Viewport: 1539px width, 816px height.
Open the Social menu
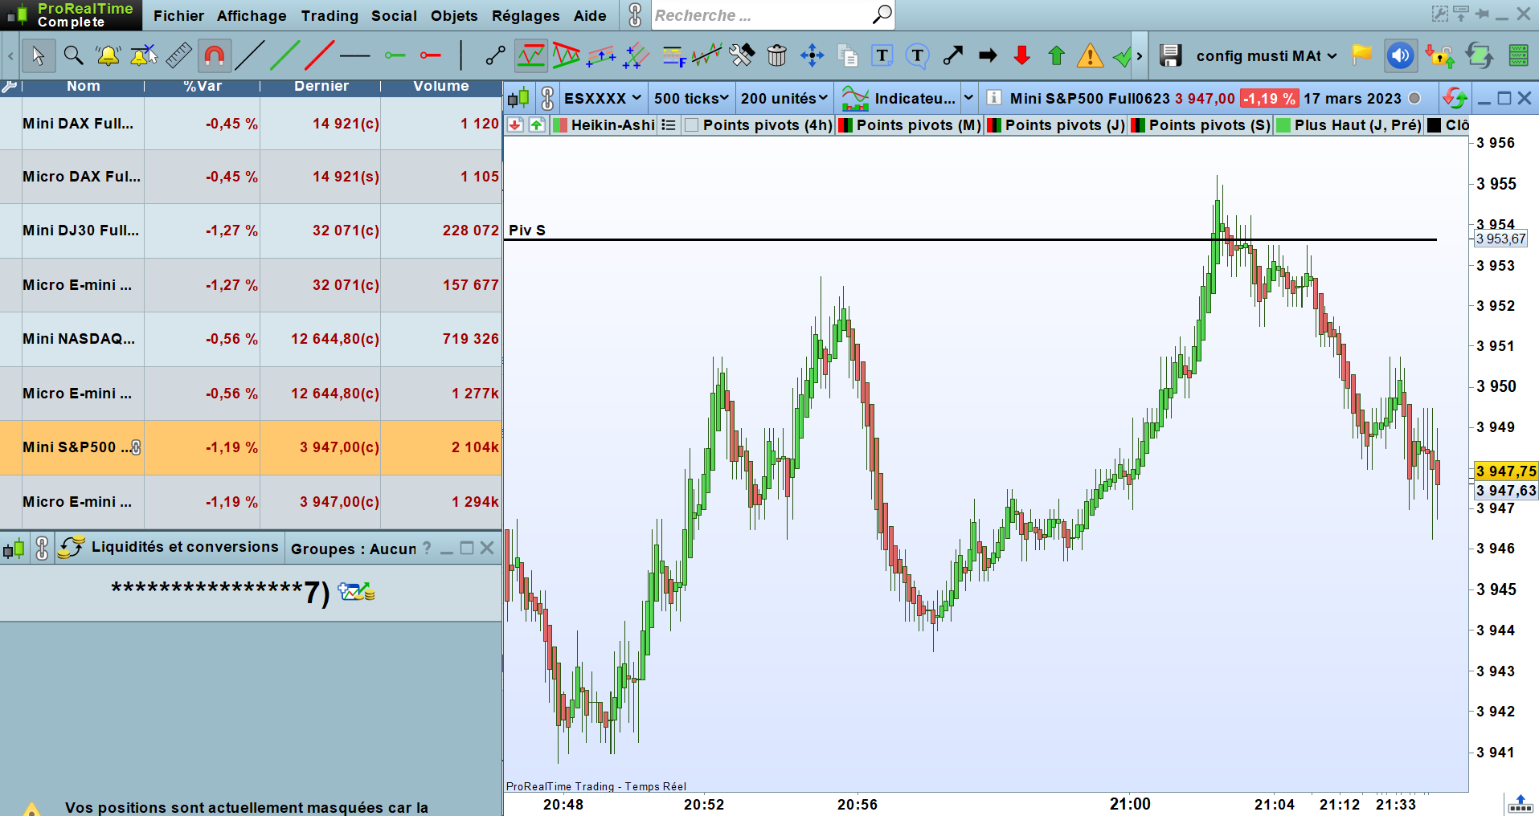[x=394, y=15]
